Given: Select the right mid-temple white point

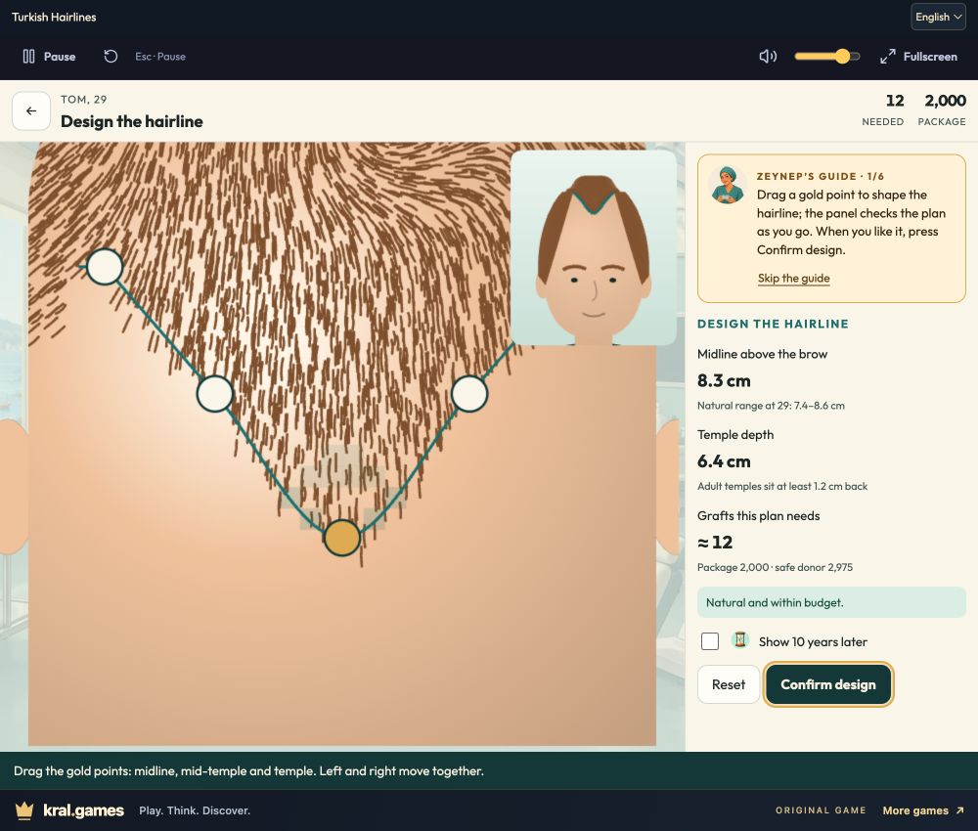Looking at the screenshot, I should coord(469,393).
